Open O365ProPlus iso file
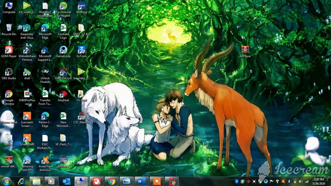Viewport: 331px width, 186px height. [x=27, y=98]
